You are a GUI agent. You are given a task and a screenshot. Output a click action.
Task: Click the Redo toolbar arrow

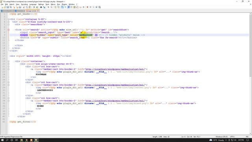pos(37,7)
